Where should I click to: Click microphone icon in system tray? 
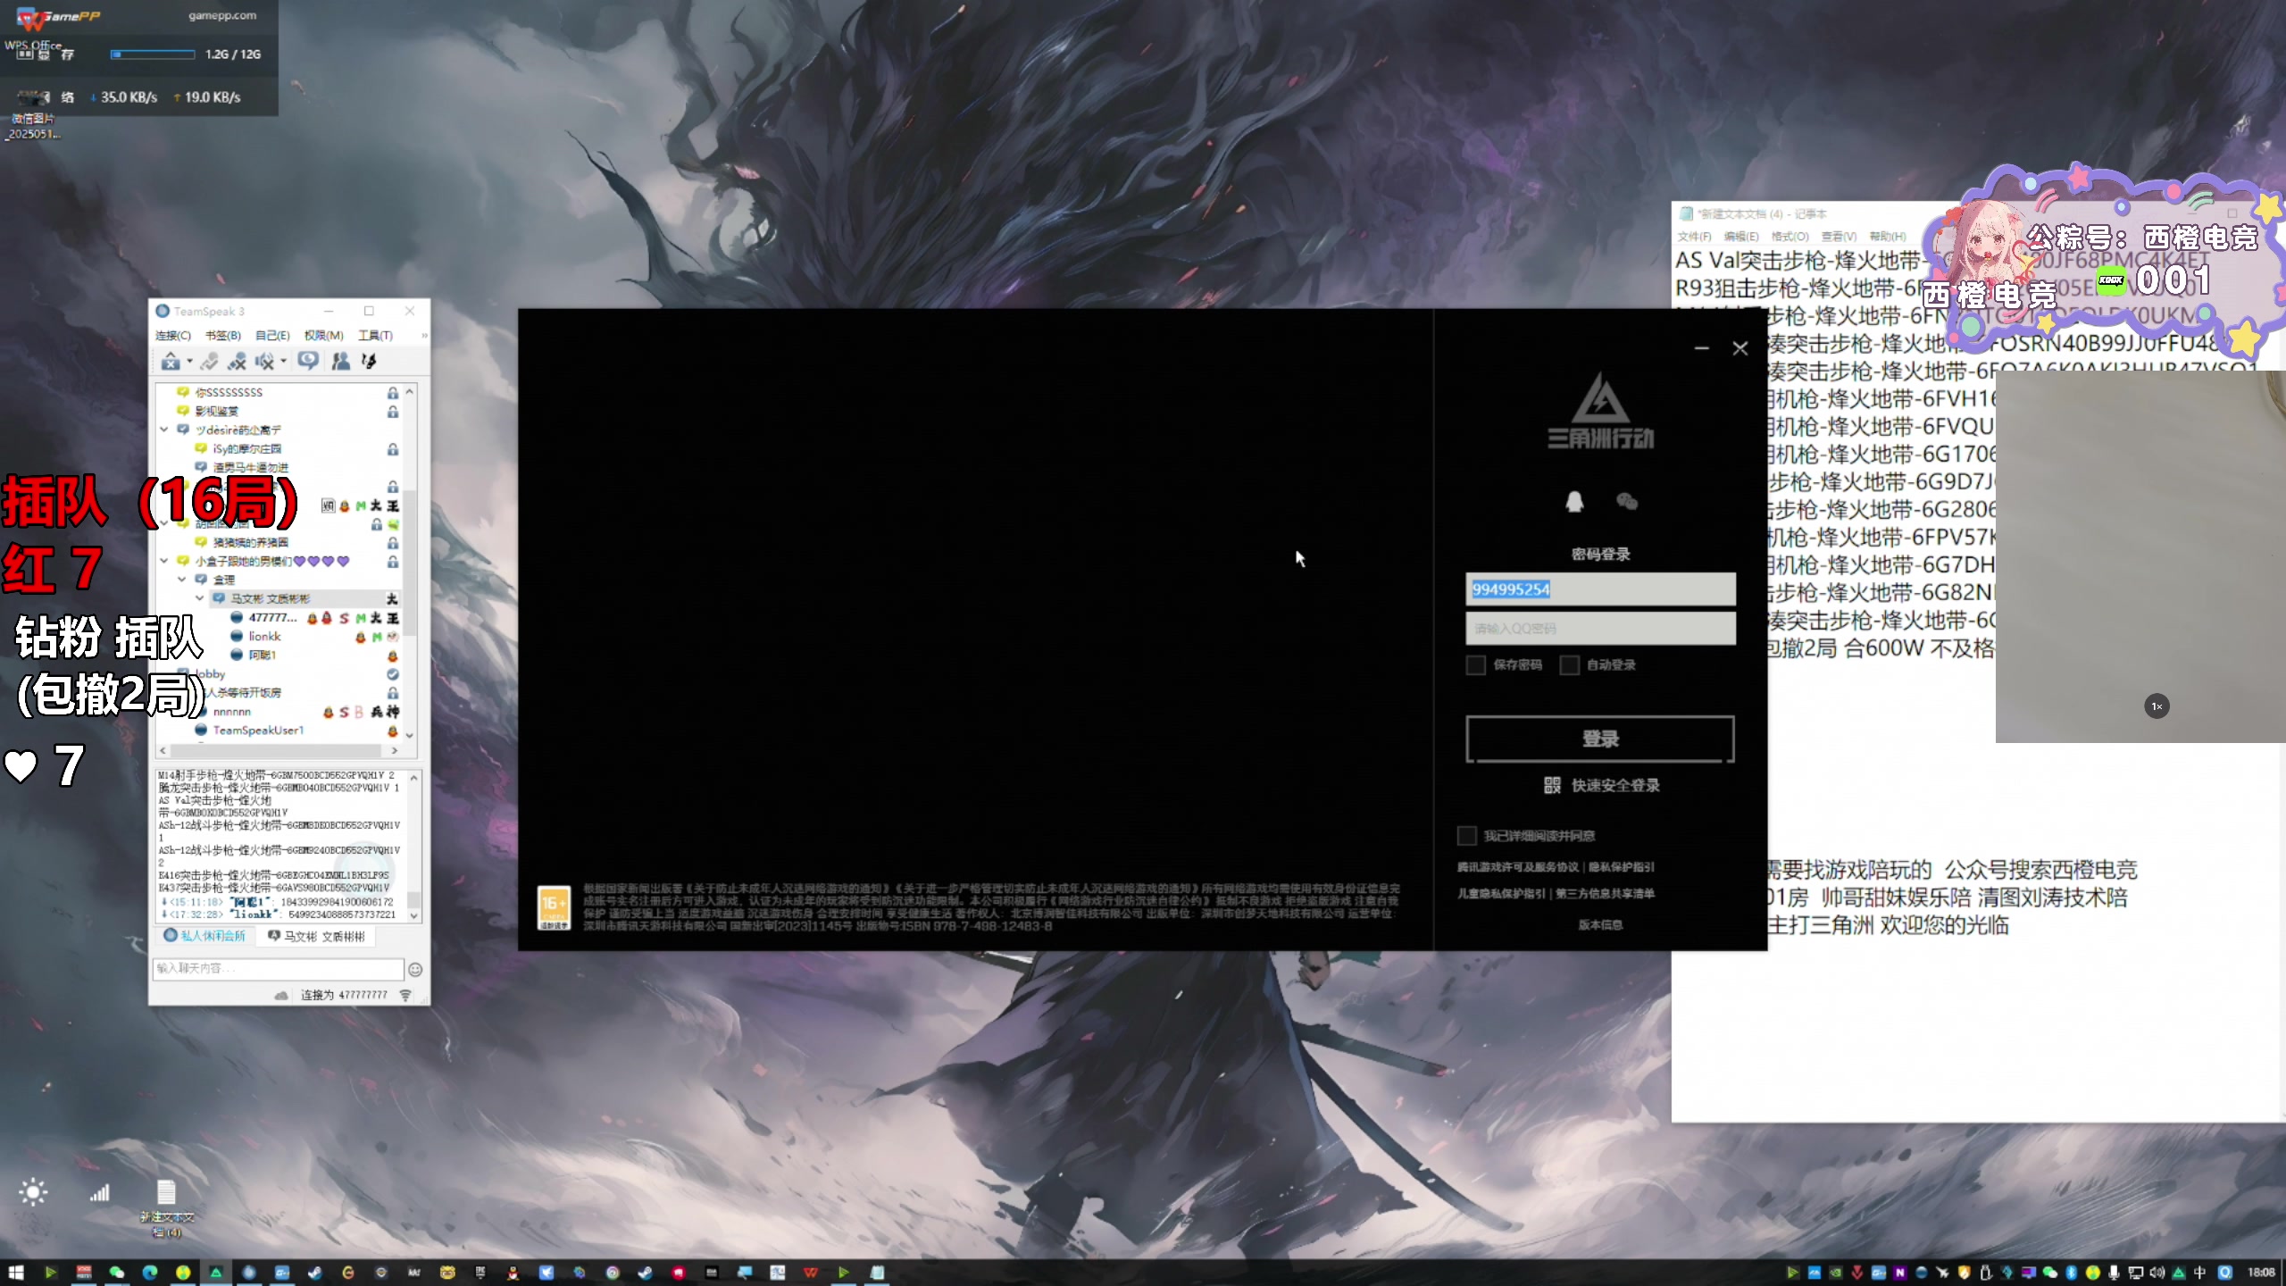coord(2114,1273)
